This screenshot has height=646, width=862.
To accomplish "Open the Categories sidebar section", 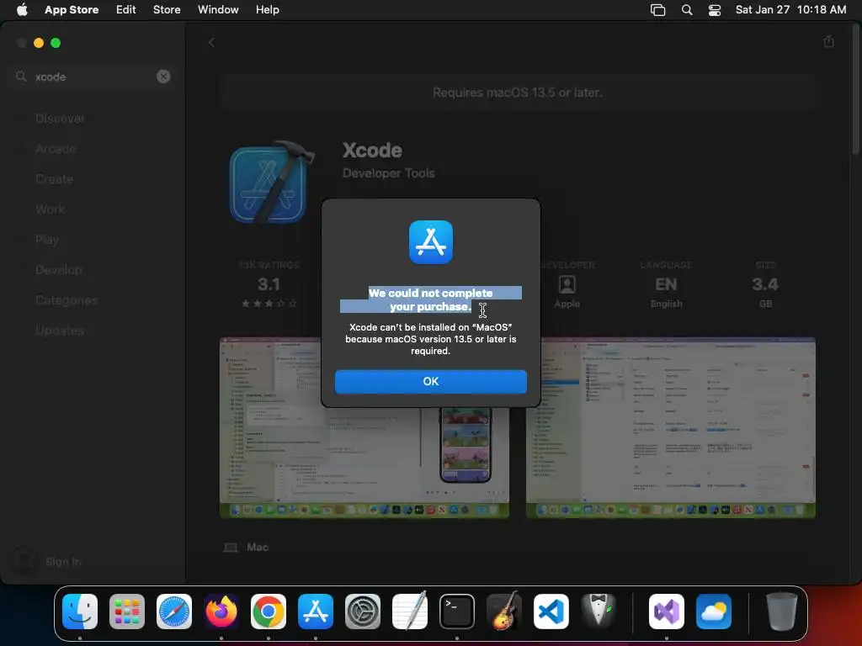I will pyautogui.click(x=67, y=300).
